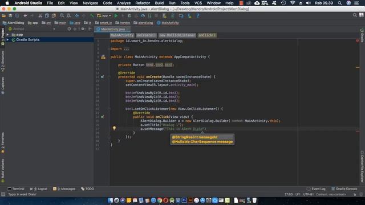Click override gutter icon beside onCreate
The image size is (365, 205).
pos(103,77)
